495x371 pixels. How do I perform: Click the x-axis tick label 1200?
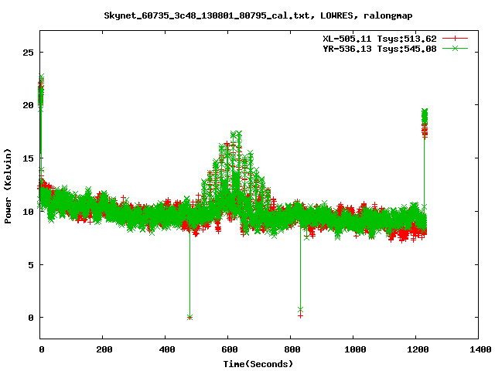tap(418, 349)
